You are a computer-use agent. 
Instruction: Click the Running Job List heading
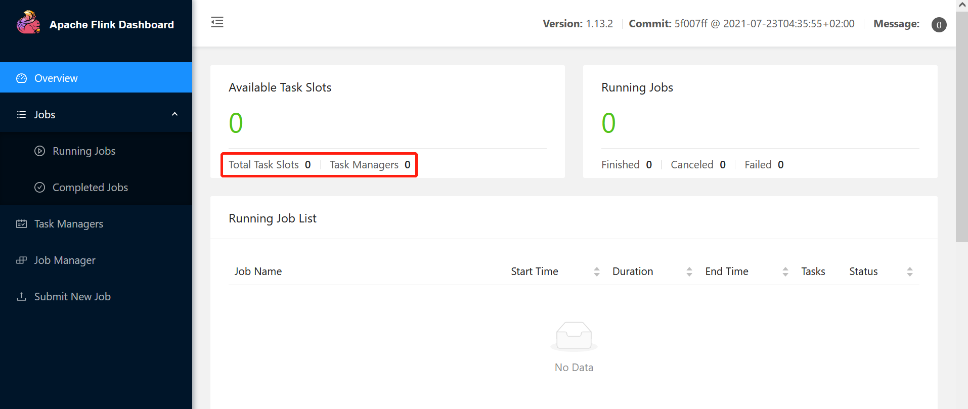point(273,218)
